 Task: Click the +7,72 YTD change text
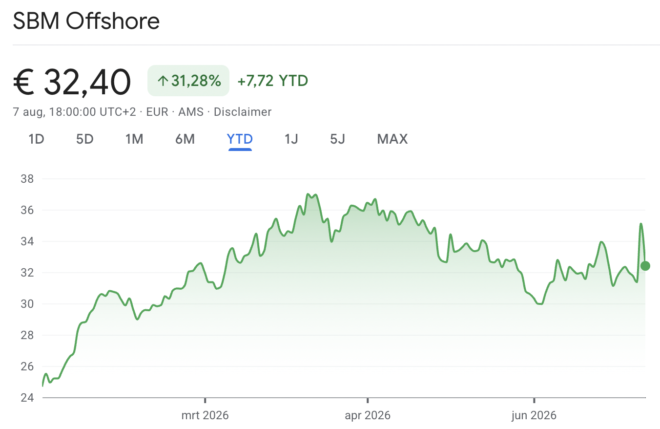(x=272, y=81)
